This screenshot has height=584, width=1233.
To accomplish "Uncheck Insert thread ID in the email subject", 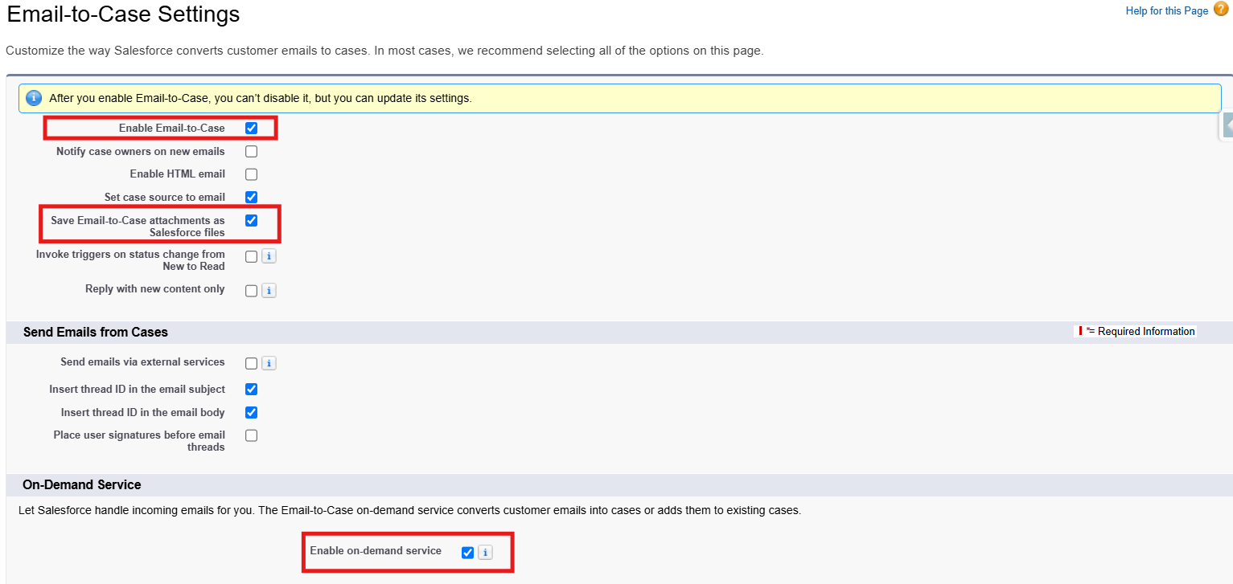I will (x=252, y=389).
